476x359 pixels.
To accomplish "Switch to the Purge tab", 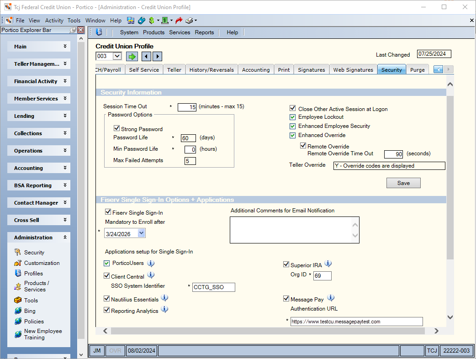I will (x=417, y=69).
